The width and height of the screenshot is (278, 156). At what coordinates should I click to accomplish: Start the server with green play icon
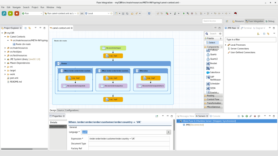coord(246,116)
